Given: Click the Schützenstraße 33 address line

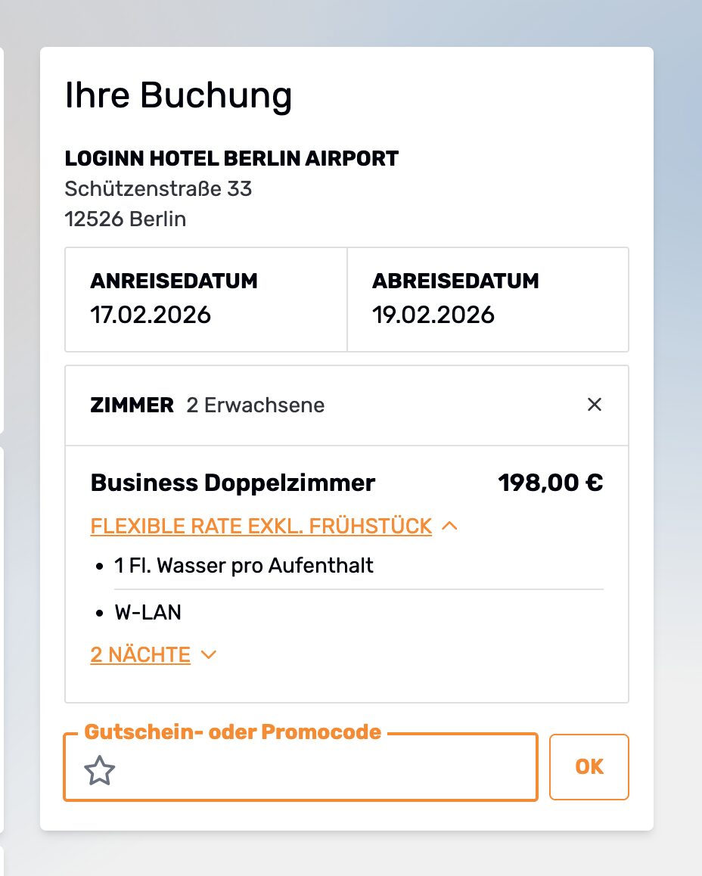Looking at the screenshot, I should click(160, 189).
